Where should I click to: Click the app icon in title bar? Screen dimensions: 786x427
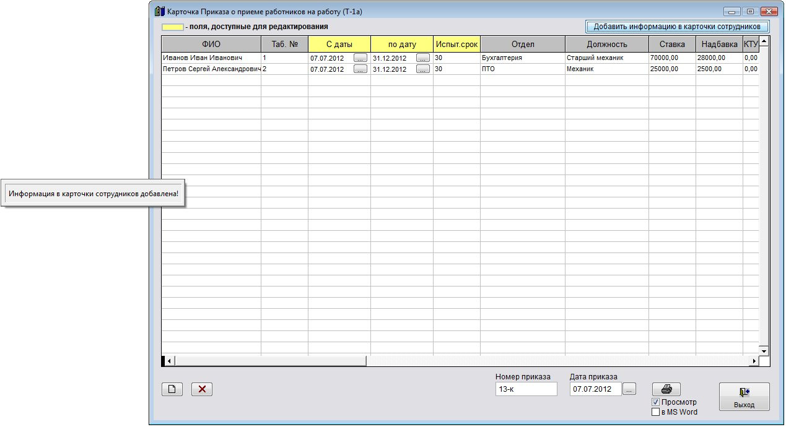coord(159,11)
